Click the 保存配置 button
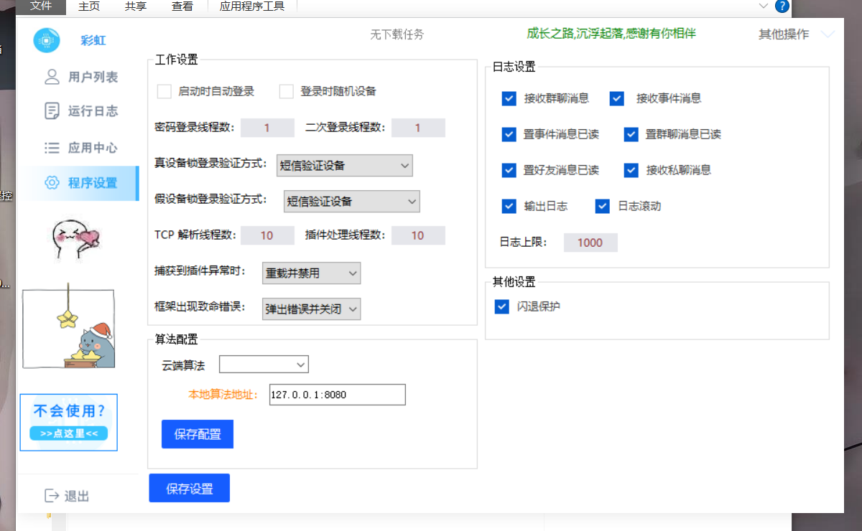 pyautogui.click(x=197, y=434)
